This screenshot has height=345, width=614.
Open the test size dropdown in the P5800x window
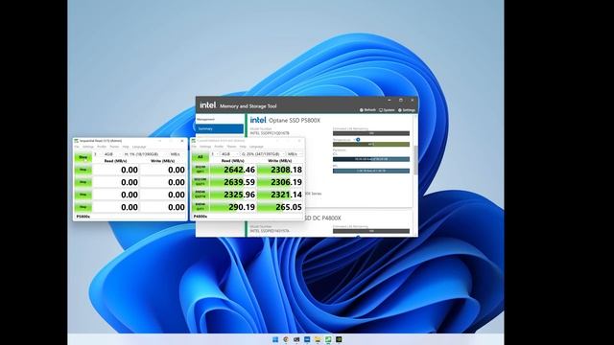(x=111, y=154)
